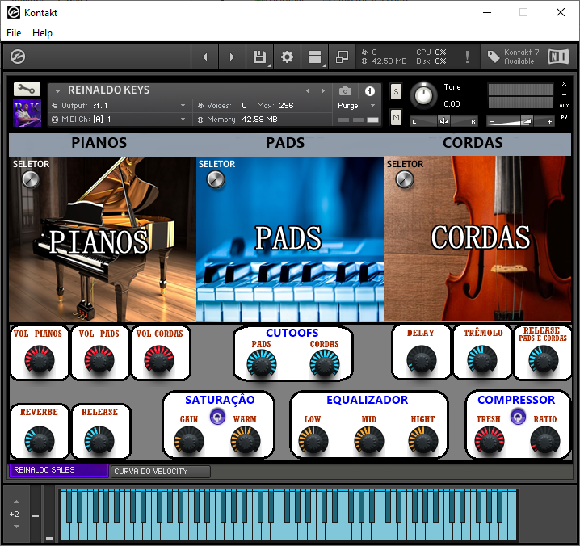Open the File menu
Screen dimensions: 580x546
pos(14,33)
